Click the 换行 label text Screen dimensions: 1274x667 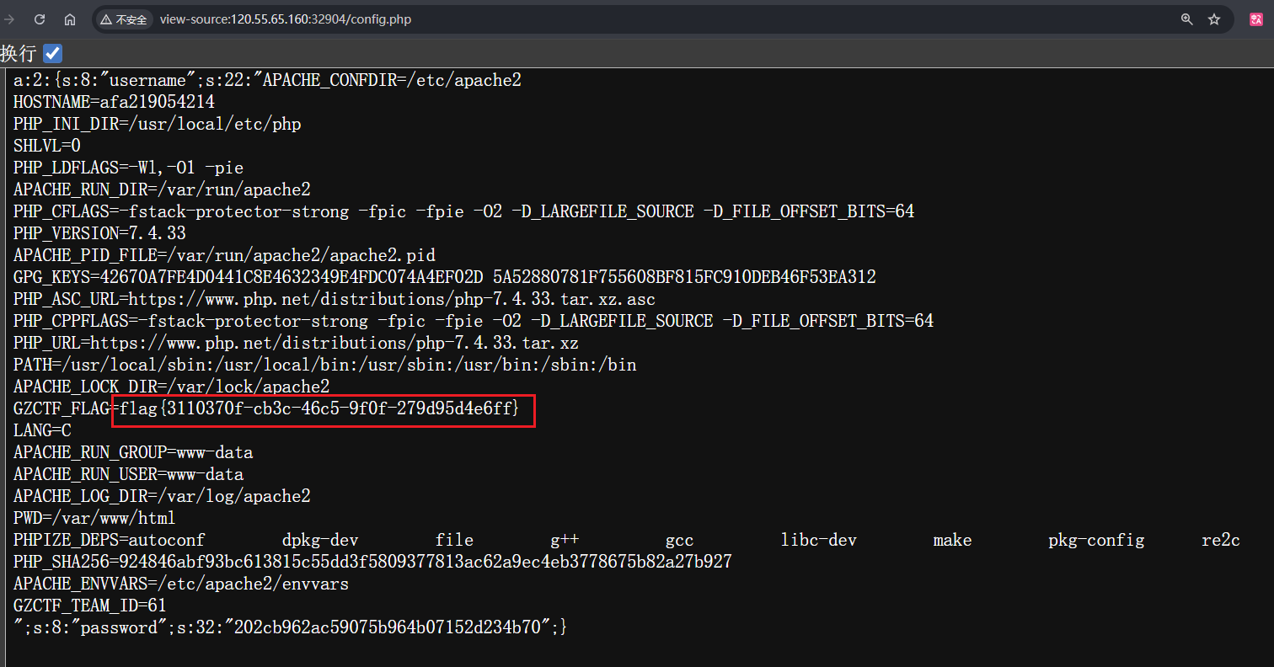[19, 53]
